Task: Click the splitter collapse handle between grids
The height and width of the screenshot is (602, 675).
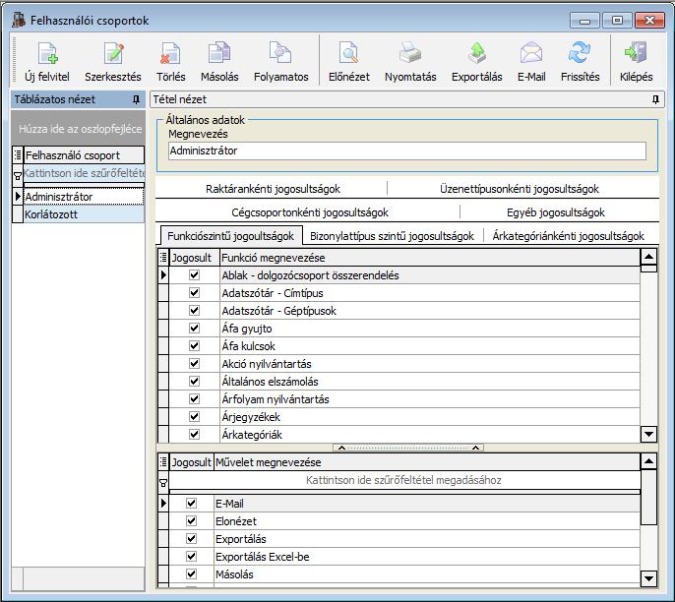Action: point(408,448)
